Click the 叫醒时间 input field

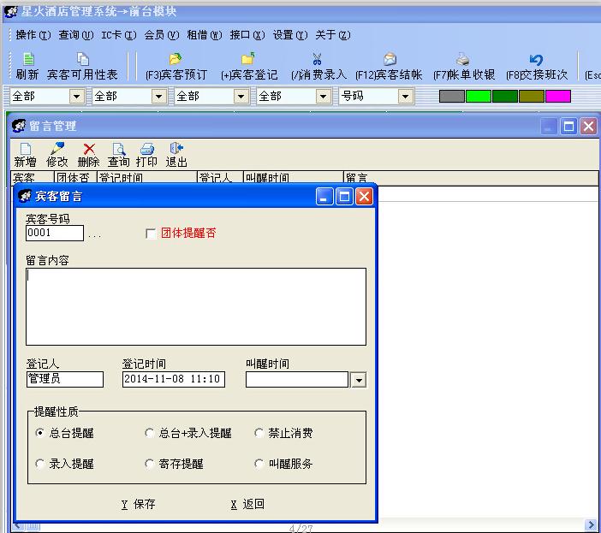[x=297, y=380]
